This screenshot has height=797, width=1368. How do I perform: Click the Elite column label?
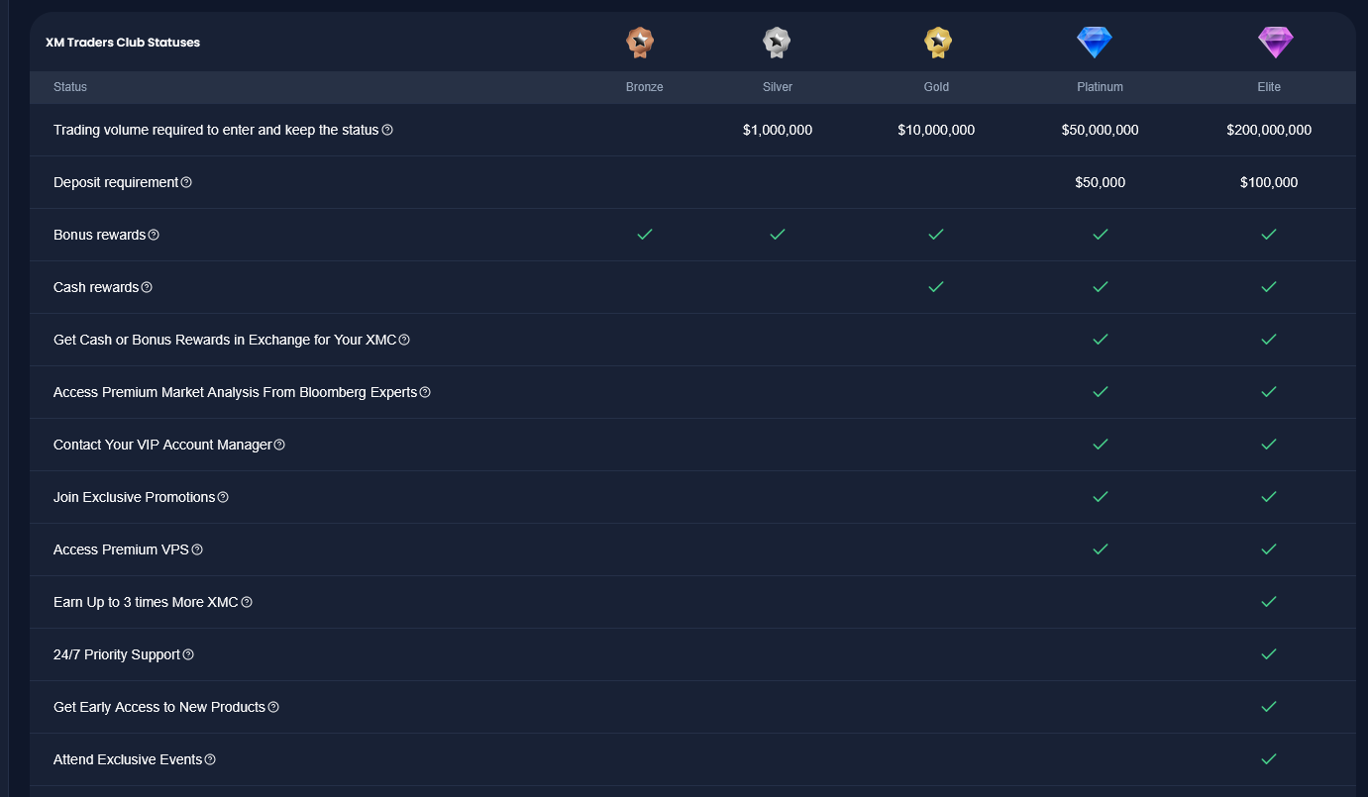point(1269,87)
